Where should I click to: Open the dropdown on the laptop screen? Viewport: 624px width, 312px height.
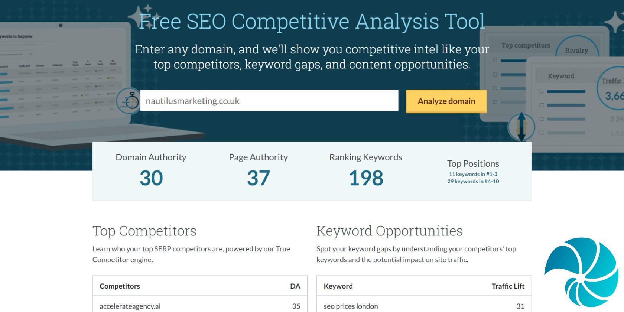[30, 54]
